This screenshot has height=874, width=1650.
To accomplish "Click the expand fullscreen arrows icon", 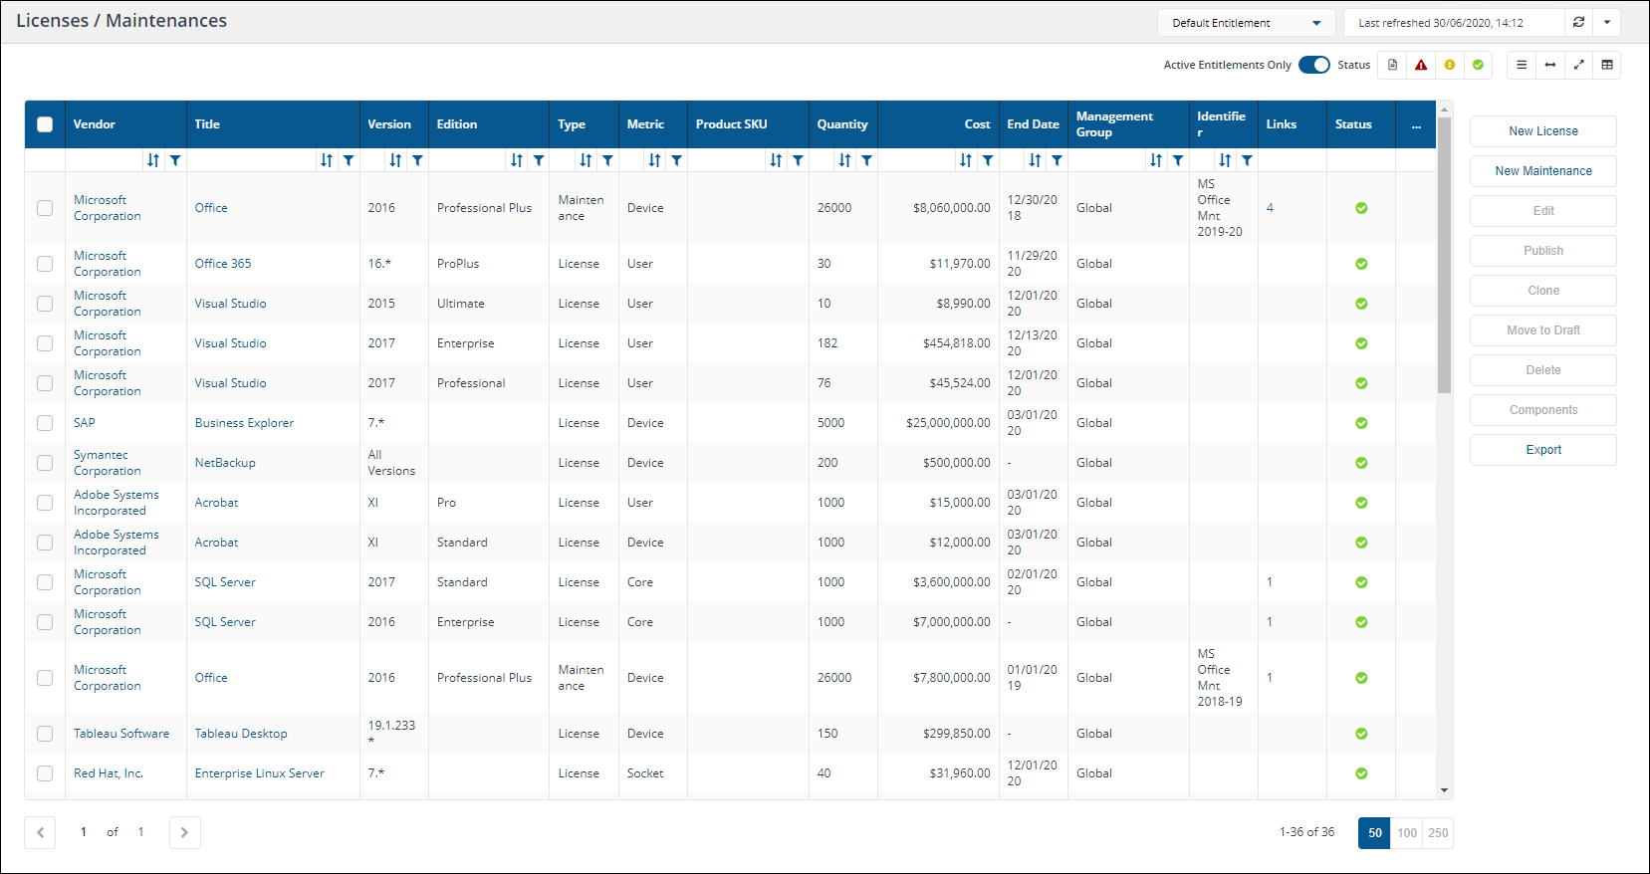I will pos(1578,66).
